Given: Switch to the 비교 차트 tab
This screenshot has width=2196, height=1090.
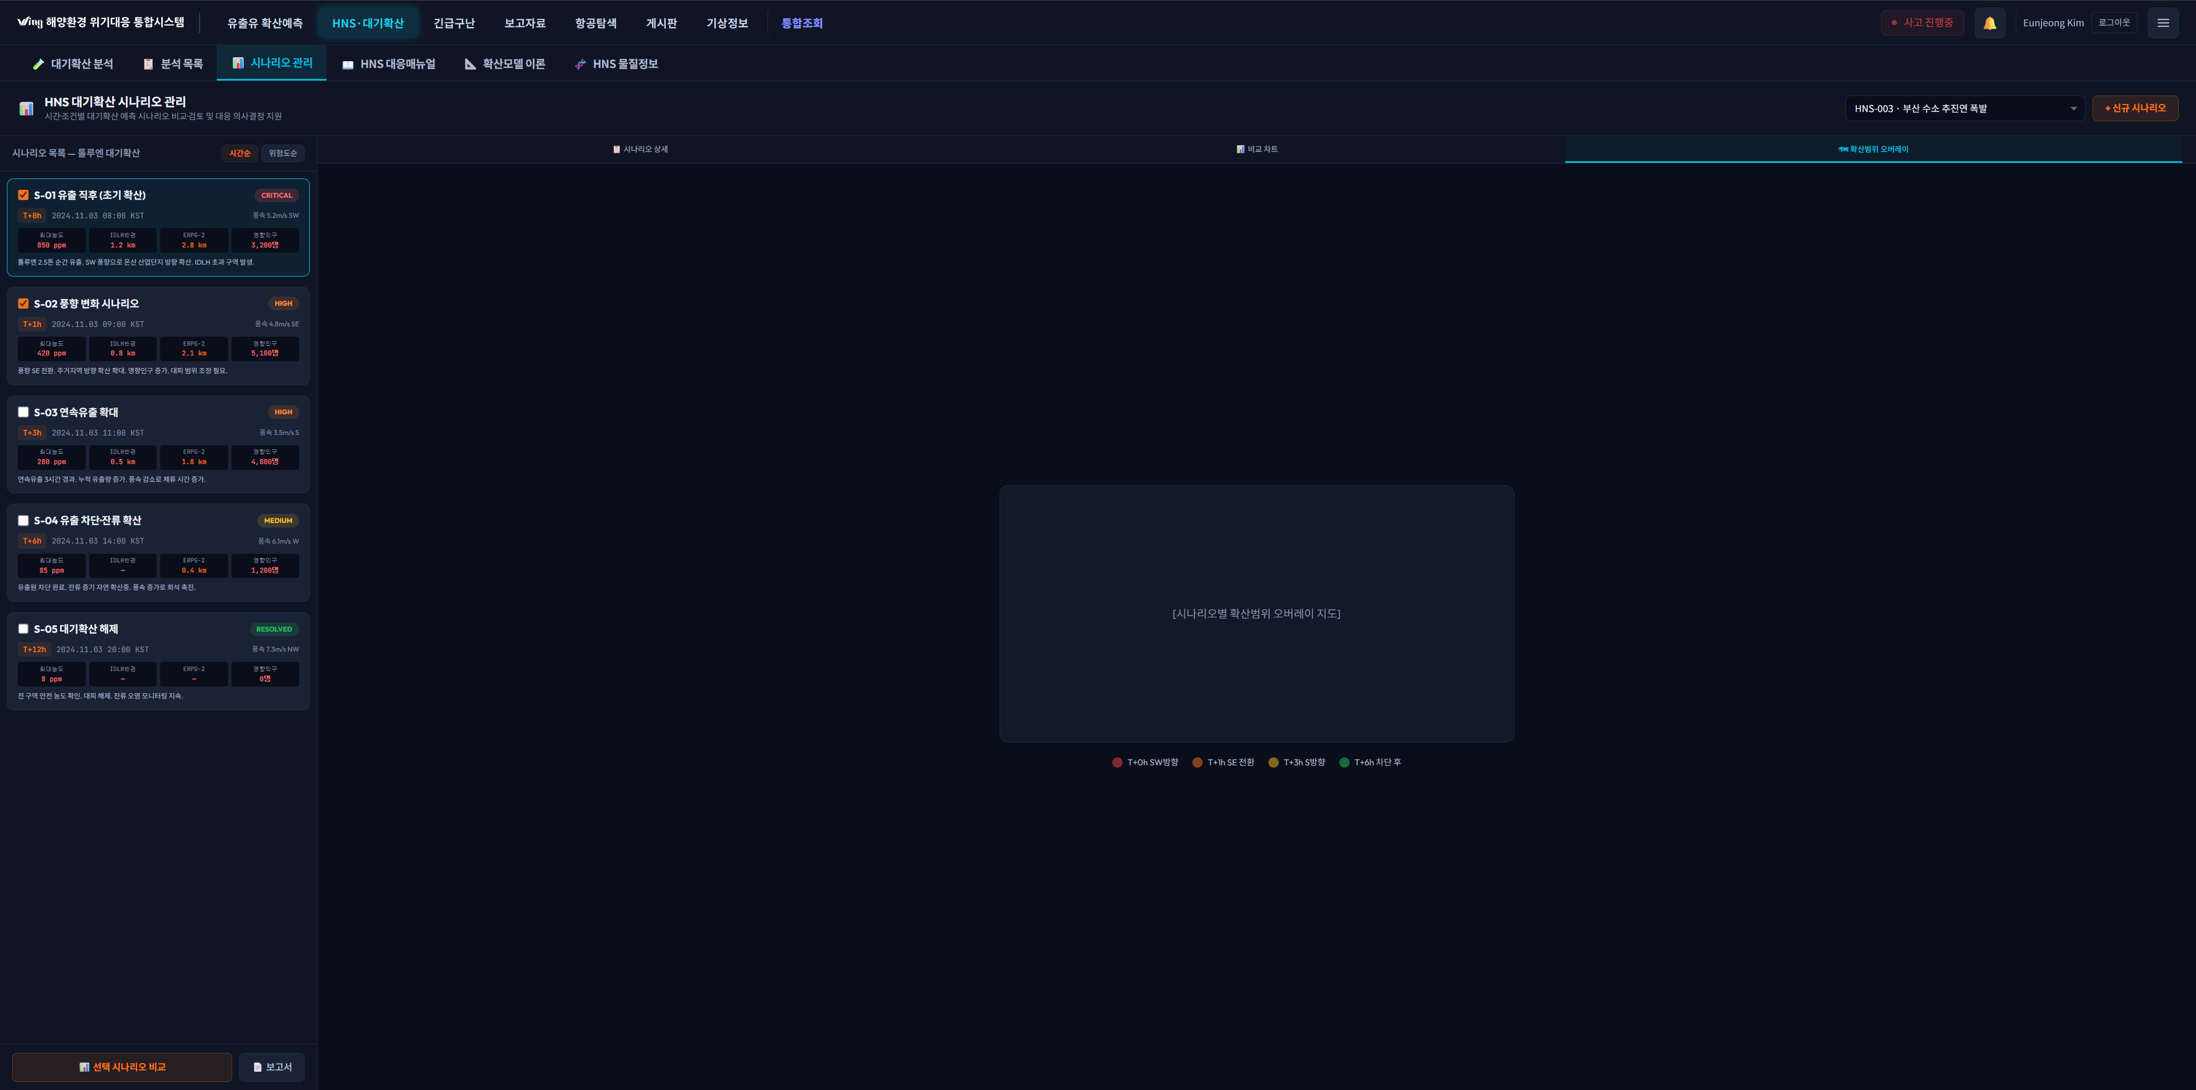Looking at the screenshot, I should point(1256,149).
